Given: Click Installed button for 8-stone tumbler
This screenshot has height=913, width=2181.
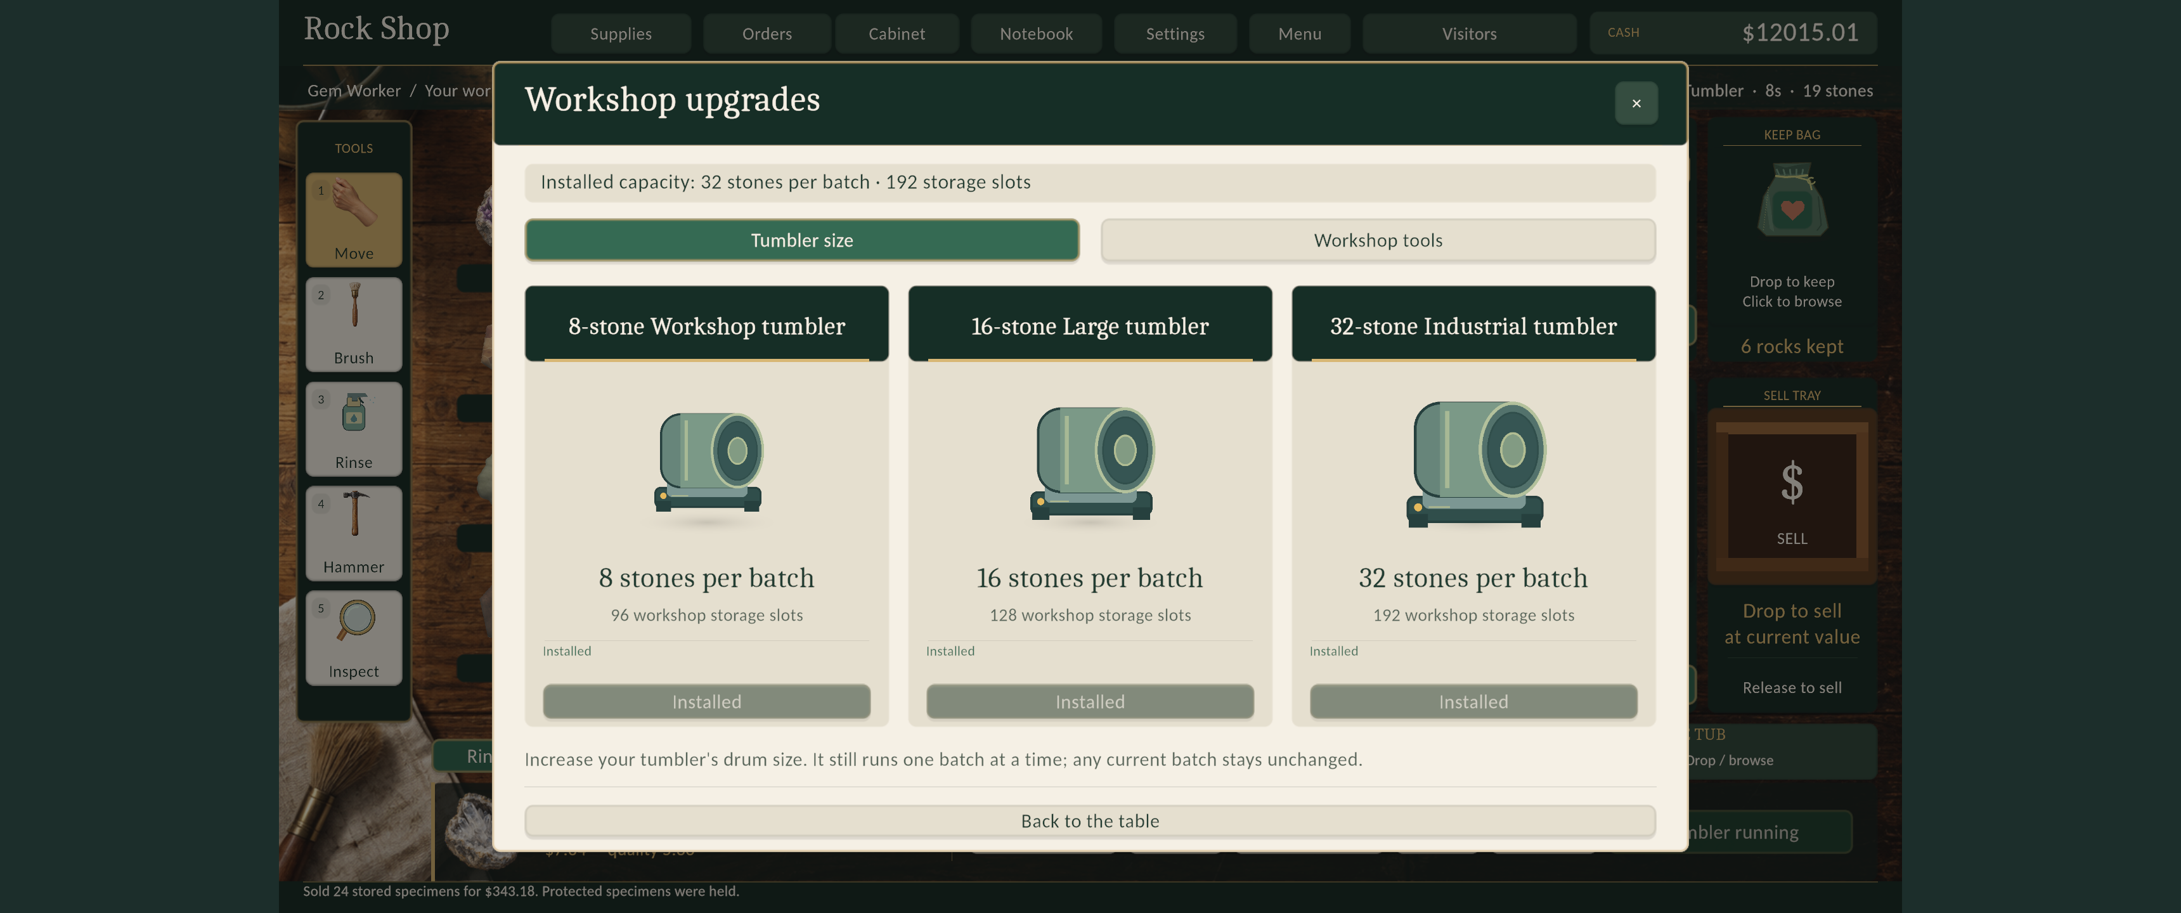Looking at the screenshot, I should coord(707,702).
